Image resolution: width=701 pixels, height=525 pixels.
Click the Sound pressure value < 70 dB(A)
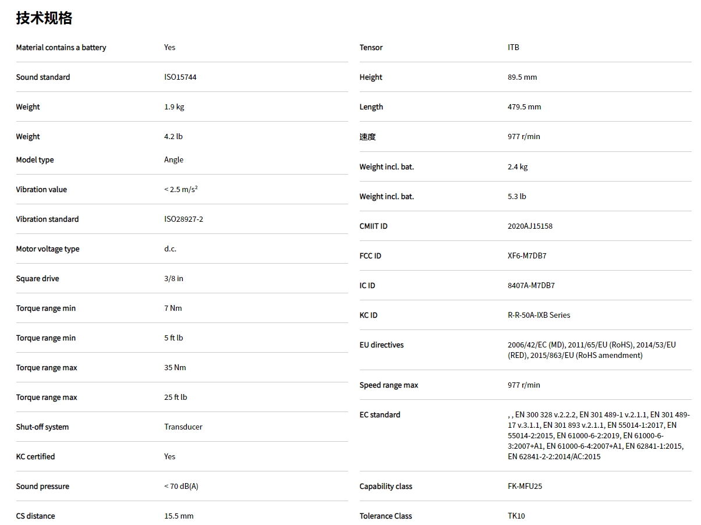click(x=181, y=487)
